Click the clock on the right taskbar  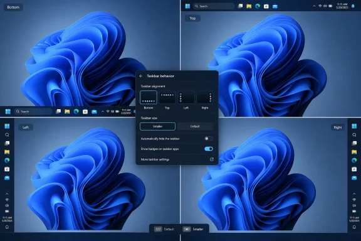pyautogui.click(x=354, y=219)
